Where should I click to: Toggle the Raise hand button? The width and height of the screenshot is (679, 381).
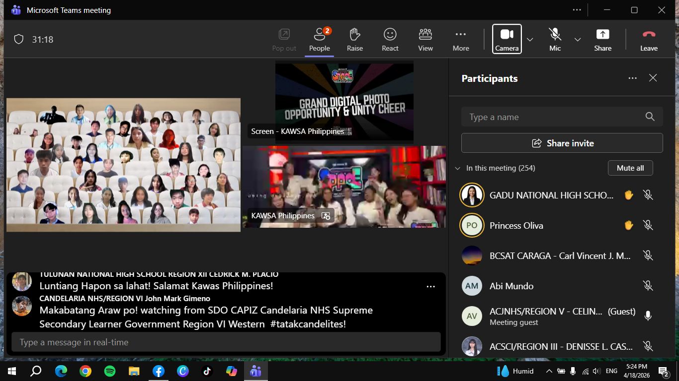point(355,39)
